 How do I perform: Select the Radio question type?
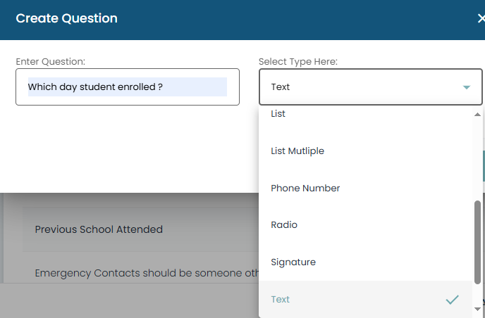284,225
